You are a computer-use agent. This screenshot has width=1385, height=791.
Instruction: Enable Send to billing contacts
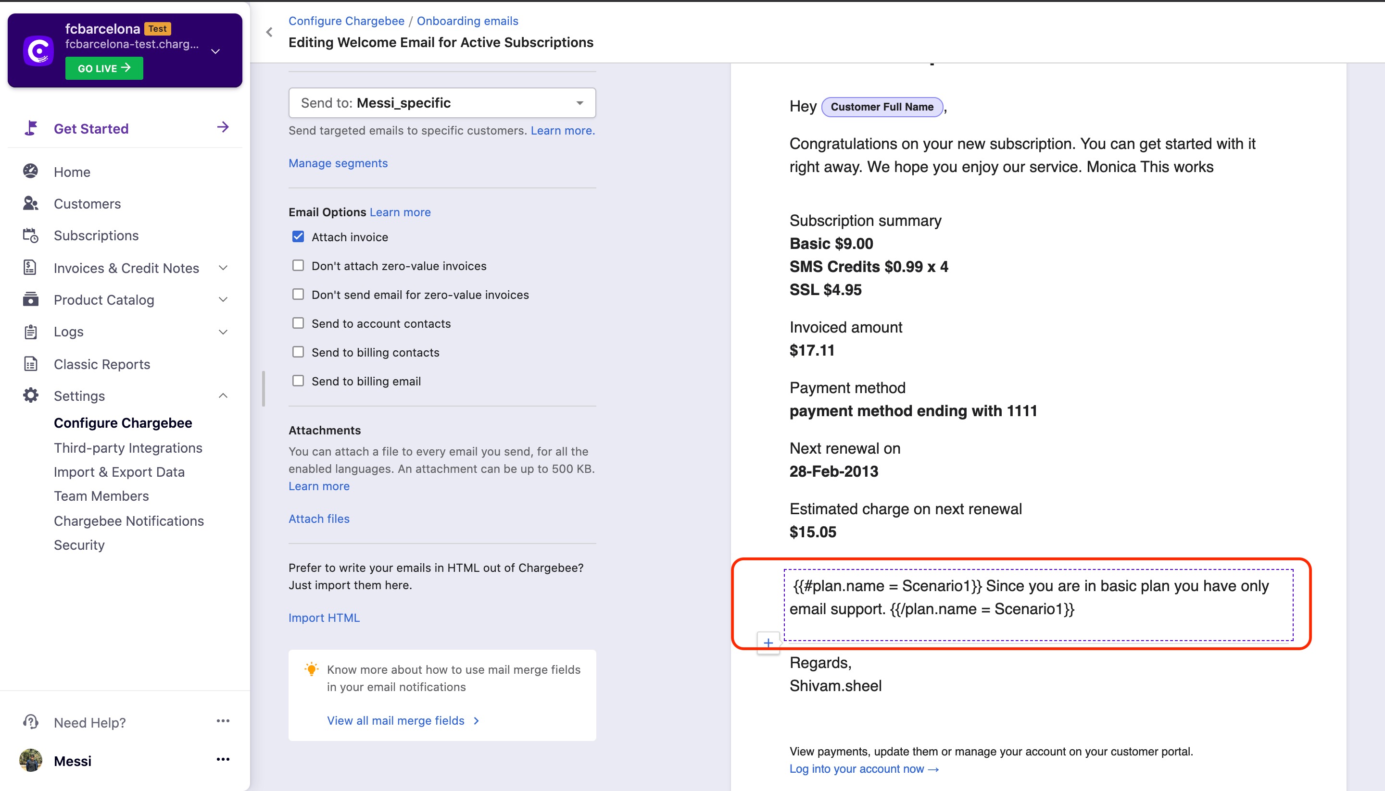point(298,352)
